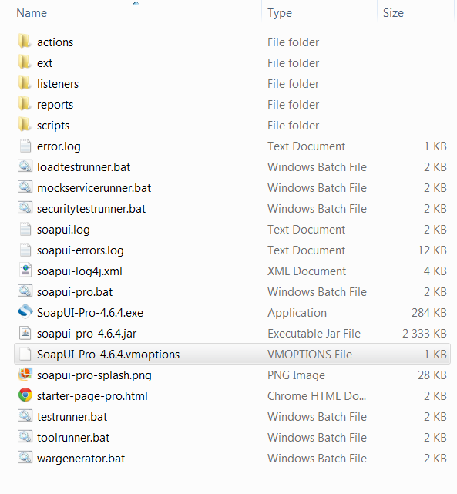Select the testrunner.bat file name
This screenshot has width=457, height=494.
coord(72,416)
